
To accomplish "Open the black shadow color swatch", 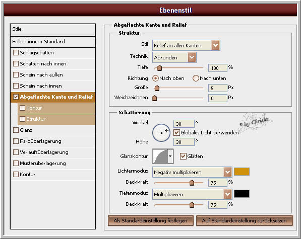I will pyautogui.click(x=242, y=194).
